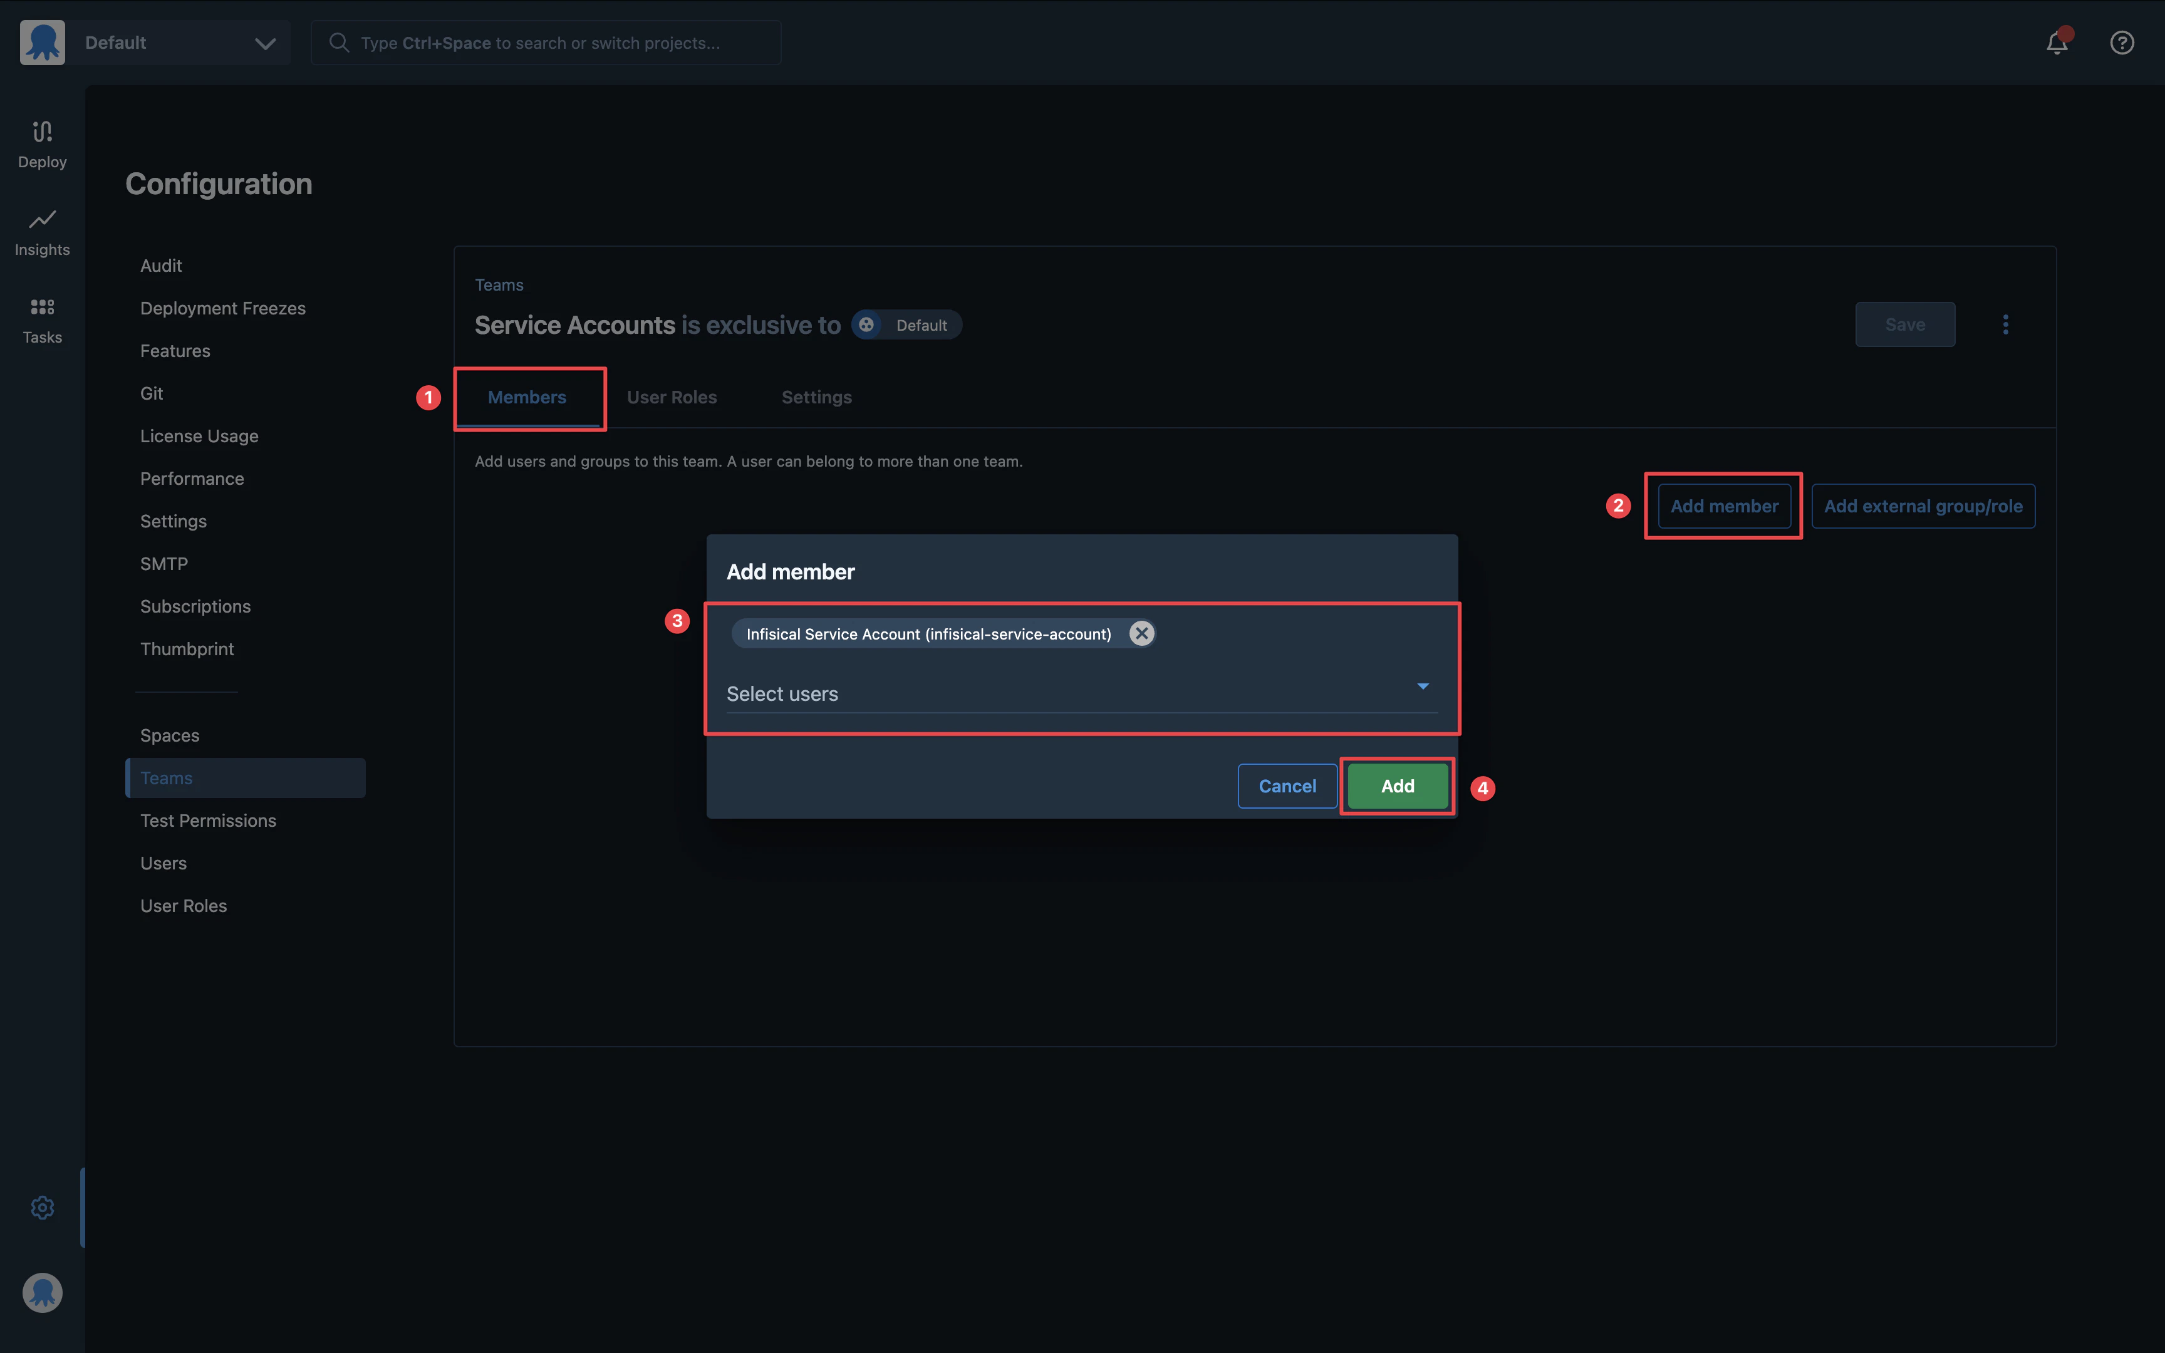Image resolution: width=2165 pixels, height=1353 pixels.
Task: Open Subscriptions page
Action: pos(195,606)
